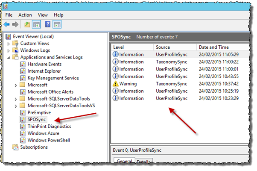Click the Windows Azure log icon
Viewport: 257px width, 171px height.
[x=23, y=133]
